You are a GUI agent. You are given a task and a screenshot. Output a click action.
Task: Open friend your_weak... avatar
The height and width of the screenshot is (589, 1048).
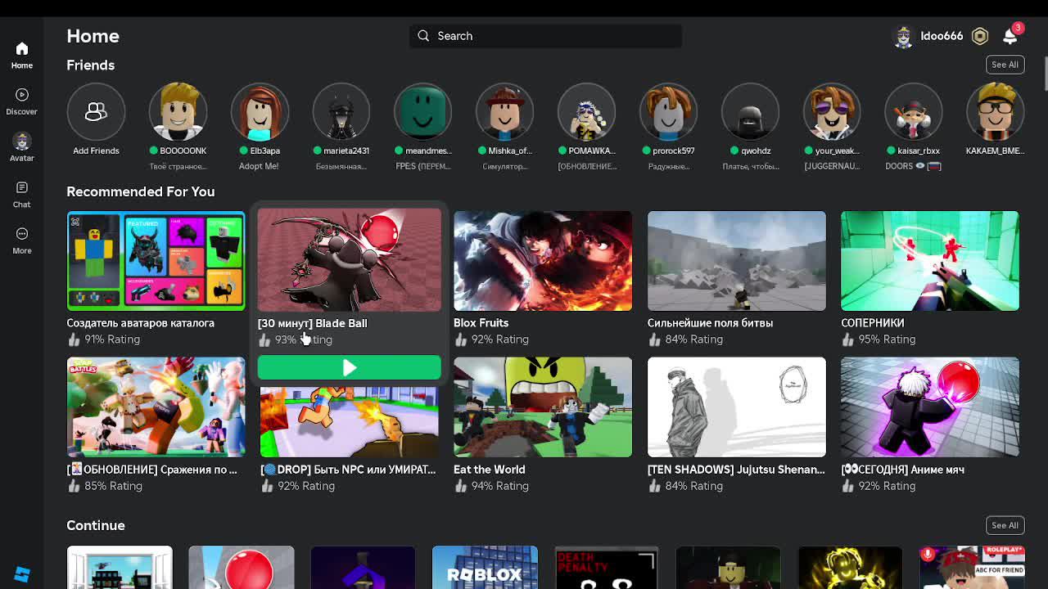(832, 111)
